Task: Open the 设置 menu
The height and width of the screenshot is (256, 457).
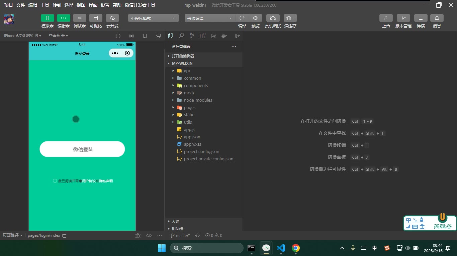Action: (x=105, y=5)
